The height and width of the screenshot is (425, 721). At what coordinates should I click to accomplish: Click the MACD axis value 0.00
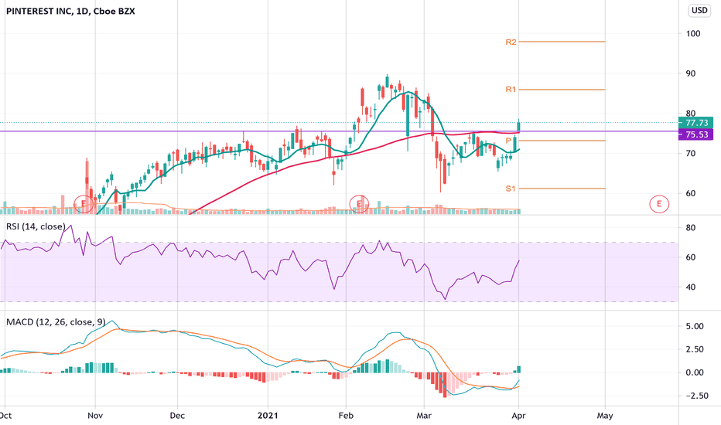click(695, 372)
